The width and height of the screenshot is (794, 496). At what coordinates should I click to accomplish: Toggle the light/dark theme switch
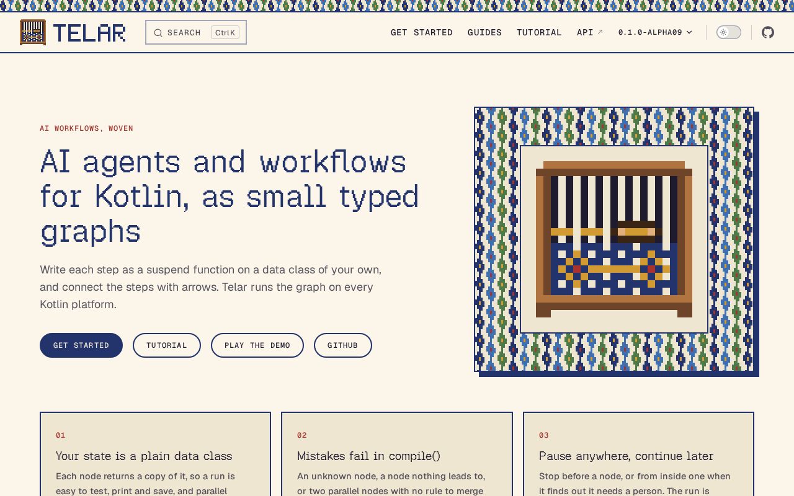click(x=729, y=32)
